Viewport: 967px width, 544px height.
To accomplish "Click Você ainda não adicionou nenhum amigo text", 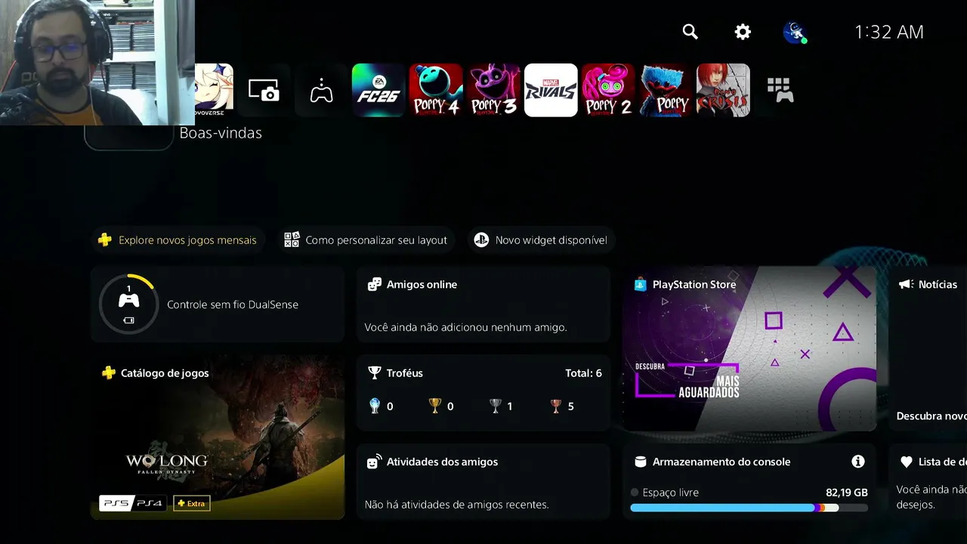I will [465, 327].
